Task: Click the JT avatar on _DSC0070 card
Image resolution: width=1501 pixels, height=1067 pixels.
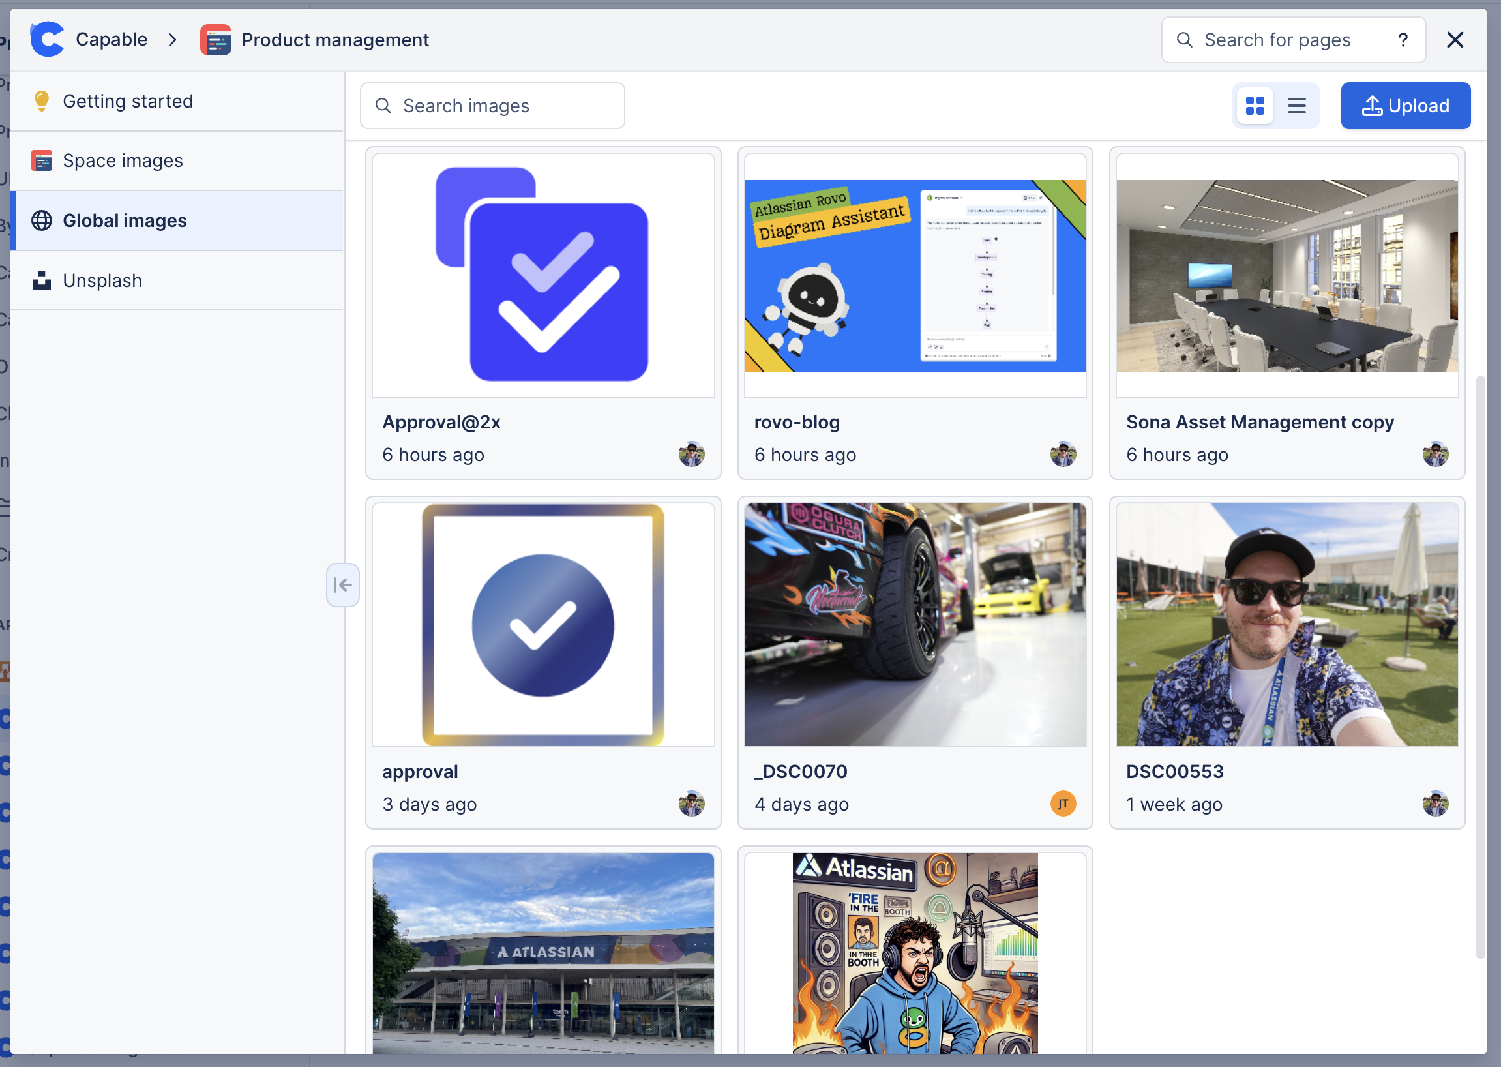Action: coord(1063,804)
